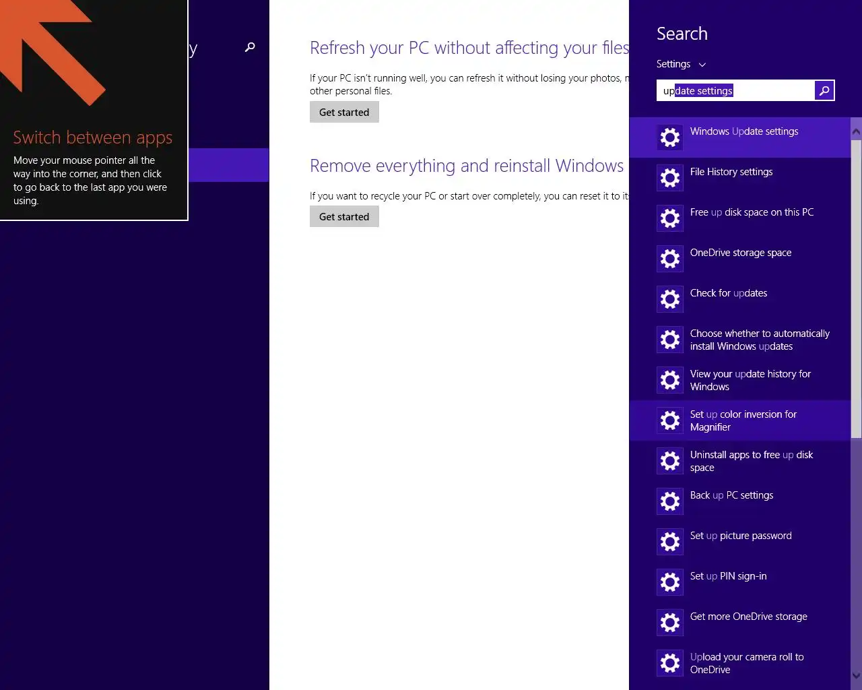Open Uninstall apps to free up disk space
This screenshot has height=690, width=862.
click(x=740, y=461)
